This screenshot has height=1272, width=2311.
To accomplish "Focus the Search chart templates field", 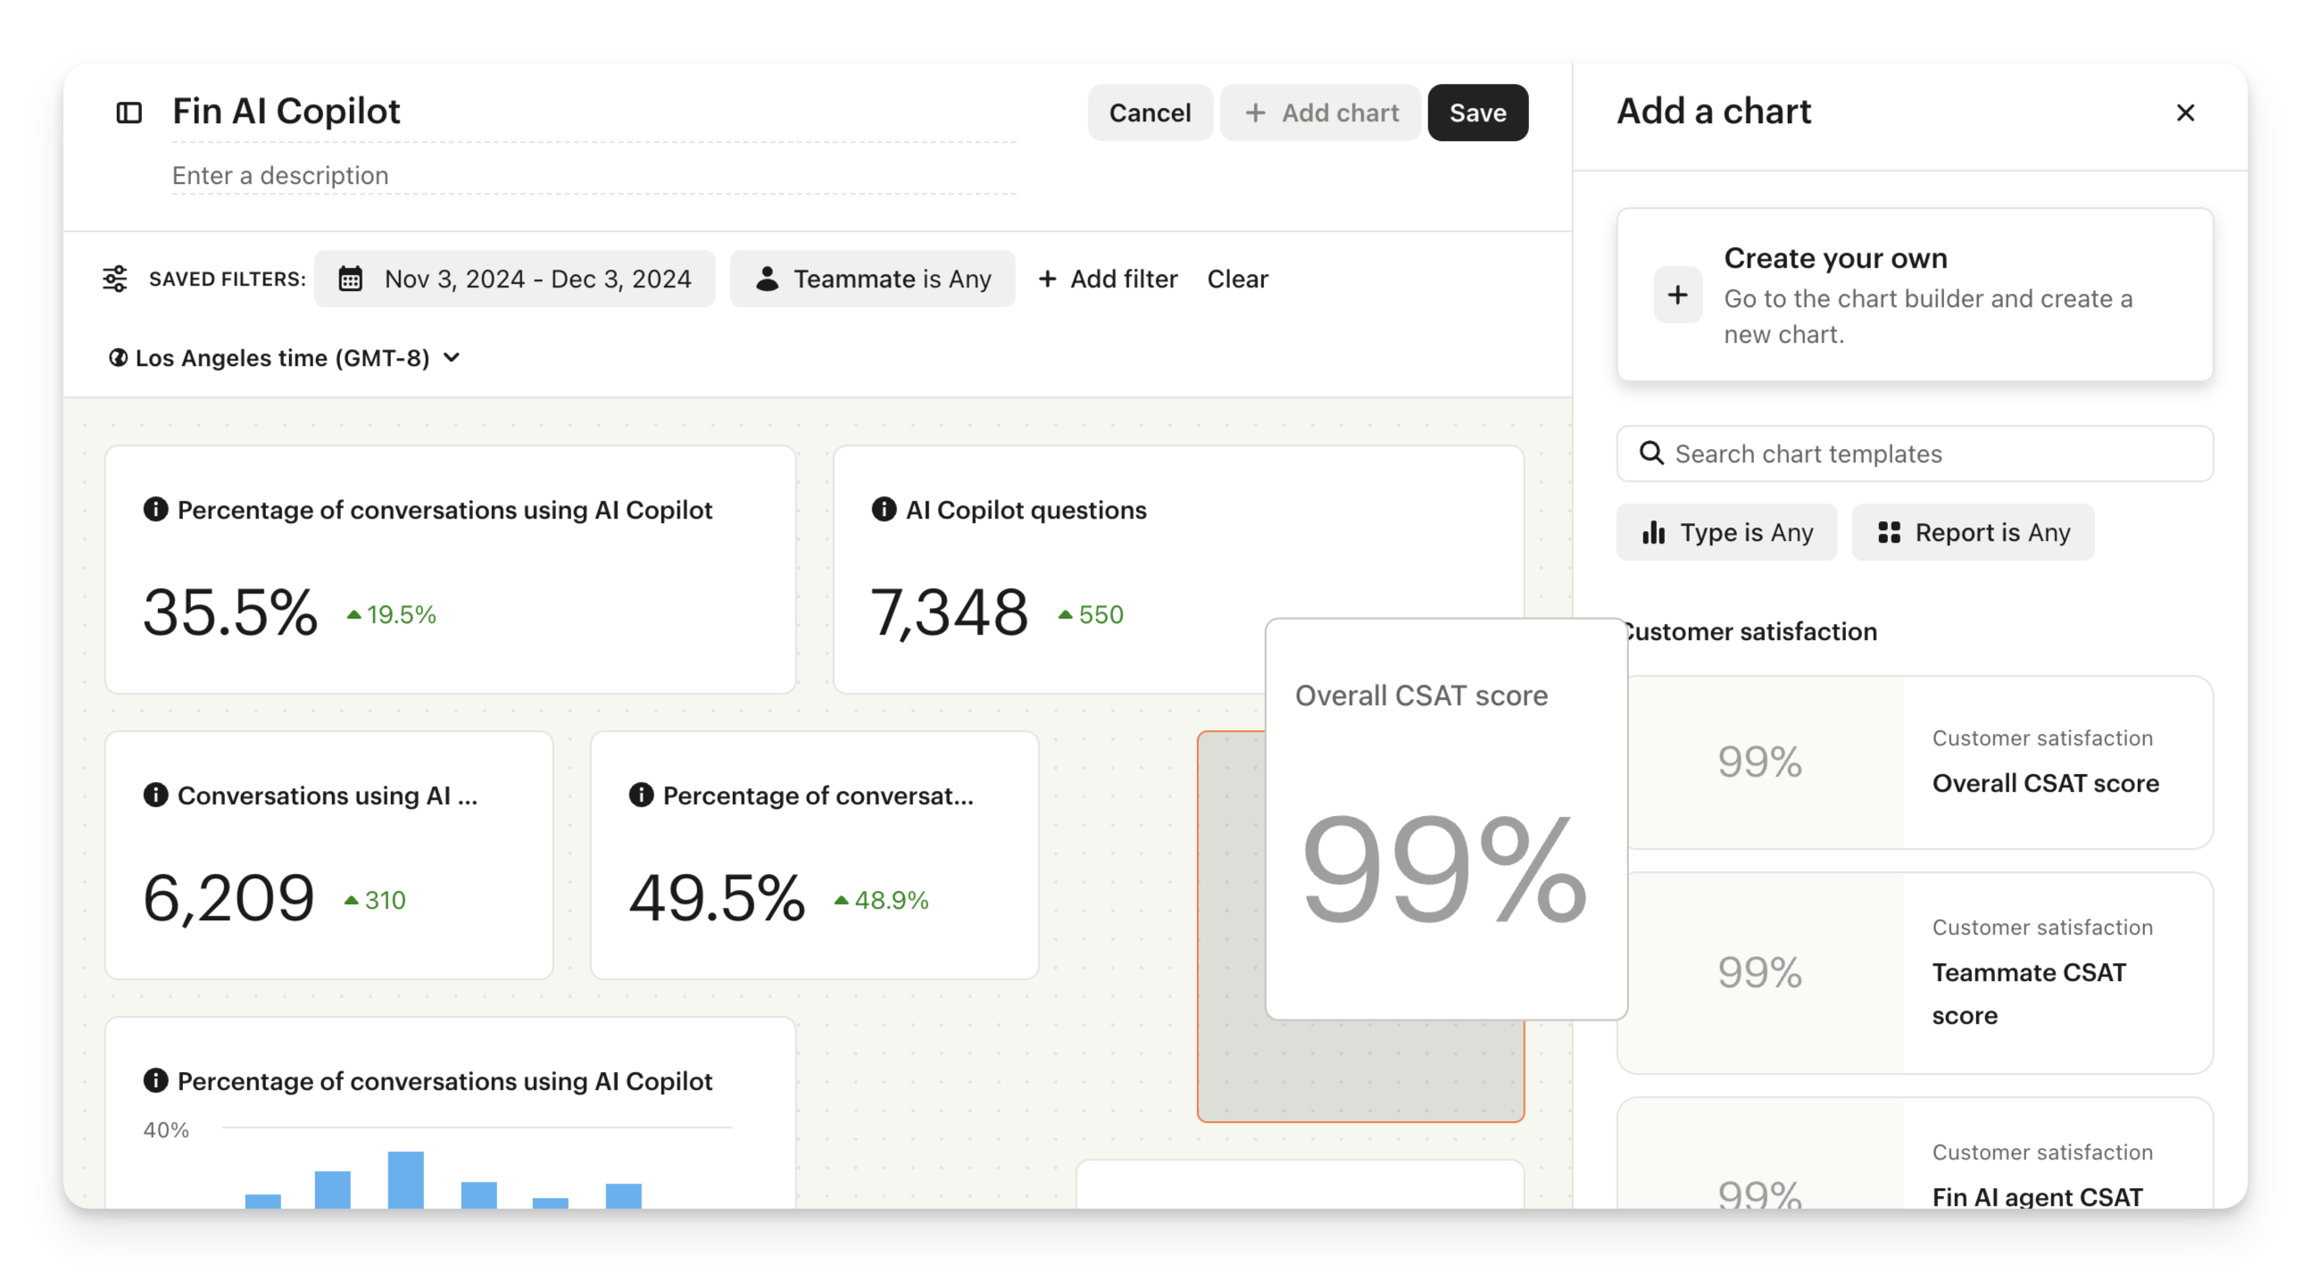I will [x=1915, y=453].
